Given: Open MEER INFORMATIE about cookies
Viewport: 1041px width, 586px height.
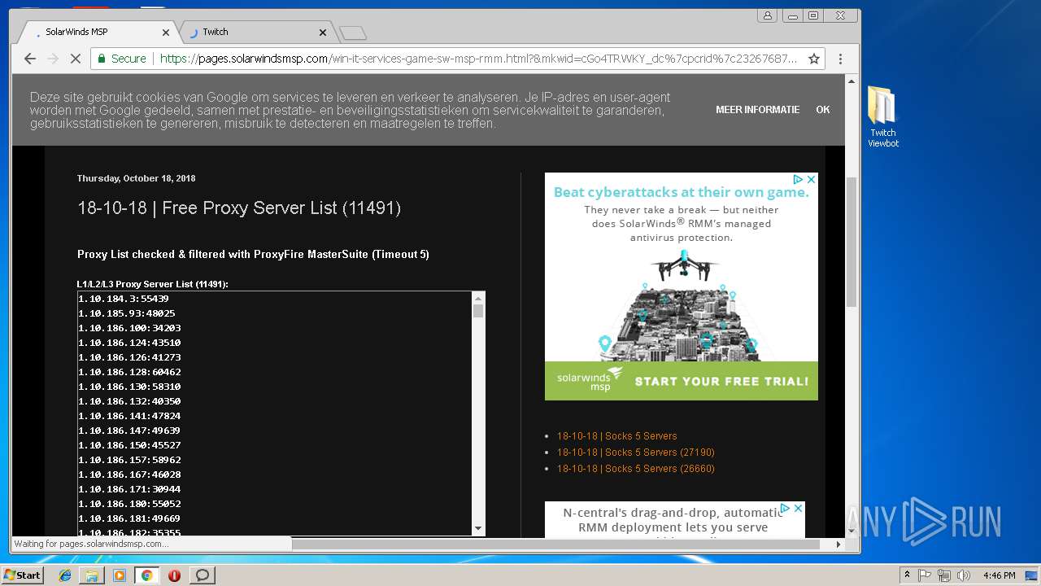Looking at the screenshot, I should pos(757,109).
